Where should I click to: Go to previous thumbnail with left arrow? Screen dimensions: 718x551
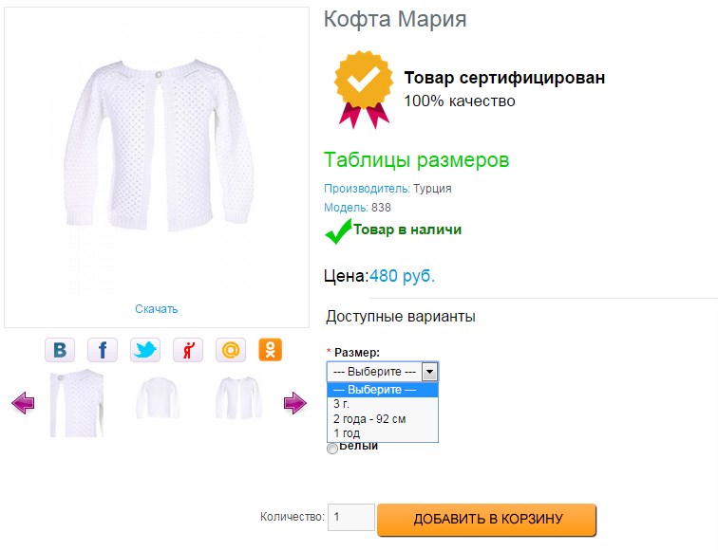[x=23, y=404]
